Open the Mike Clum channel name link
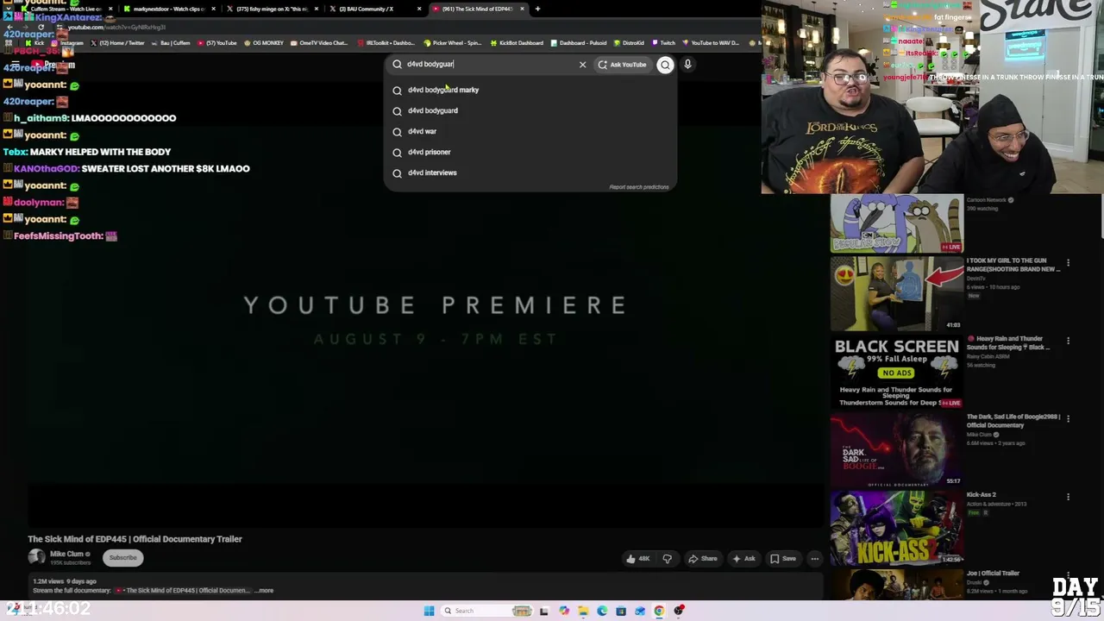 coord(66,554)
